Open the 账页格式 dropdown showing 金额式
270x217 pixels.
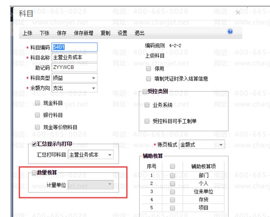(x=202, y=144)
